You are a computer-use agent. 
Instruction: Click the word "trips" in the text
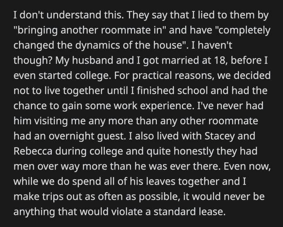point(53,197)
